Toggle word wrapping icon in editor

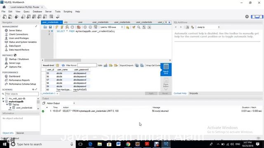(x=149, y=27)
